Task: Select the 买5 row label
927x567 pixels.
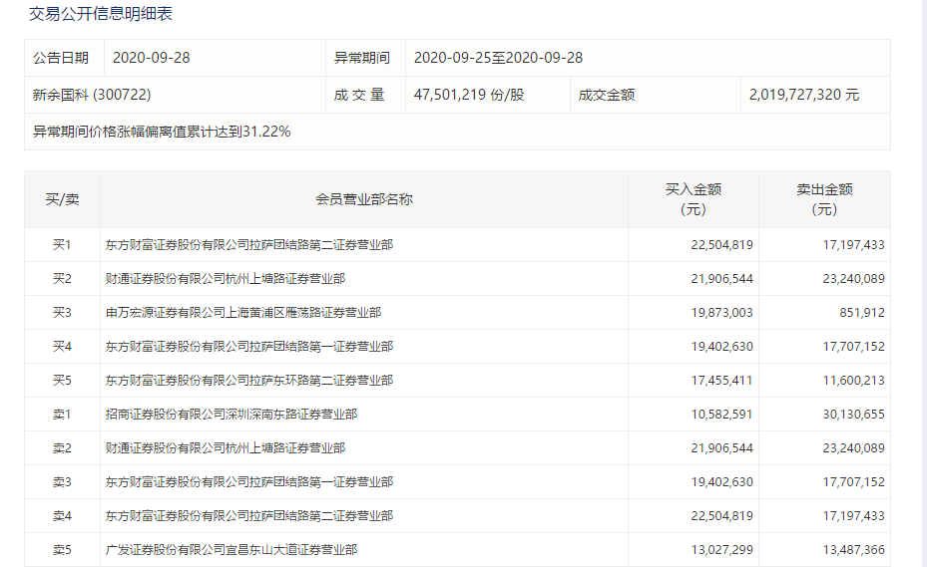Action: [x=62, y=381]
